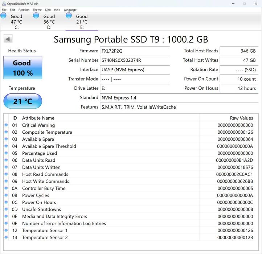This screenshot has width=262, height=254.
Task: Click the Firmware value field
Action: coord(135,51)
